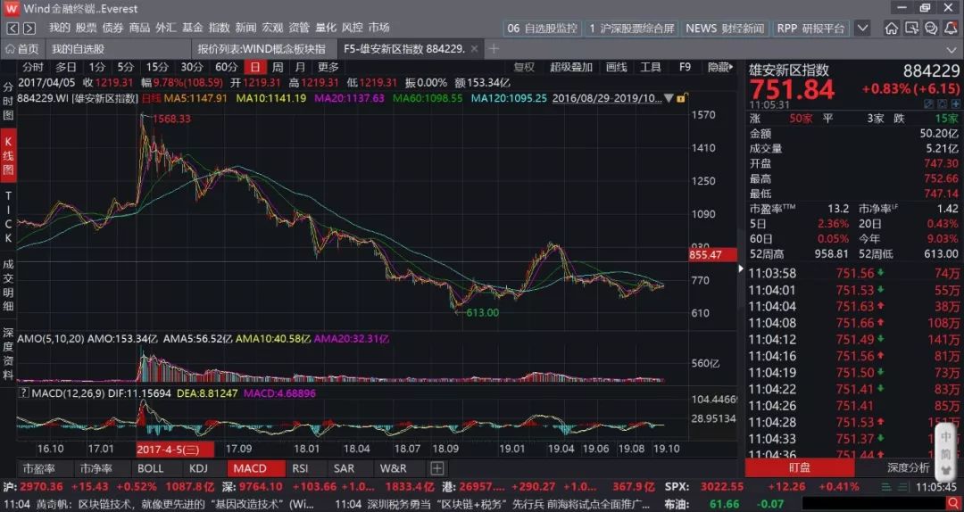Open the home icon at top right
This screenshot has height=512, width=964.
(x=892, y=29)
